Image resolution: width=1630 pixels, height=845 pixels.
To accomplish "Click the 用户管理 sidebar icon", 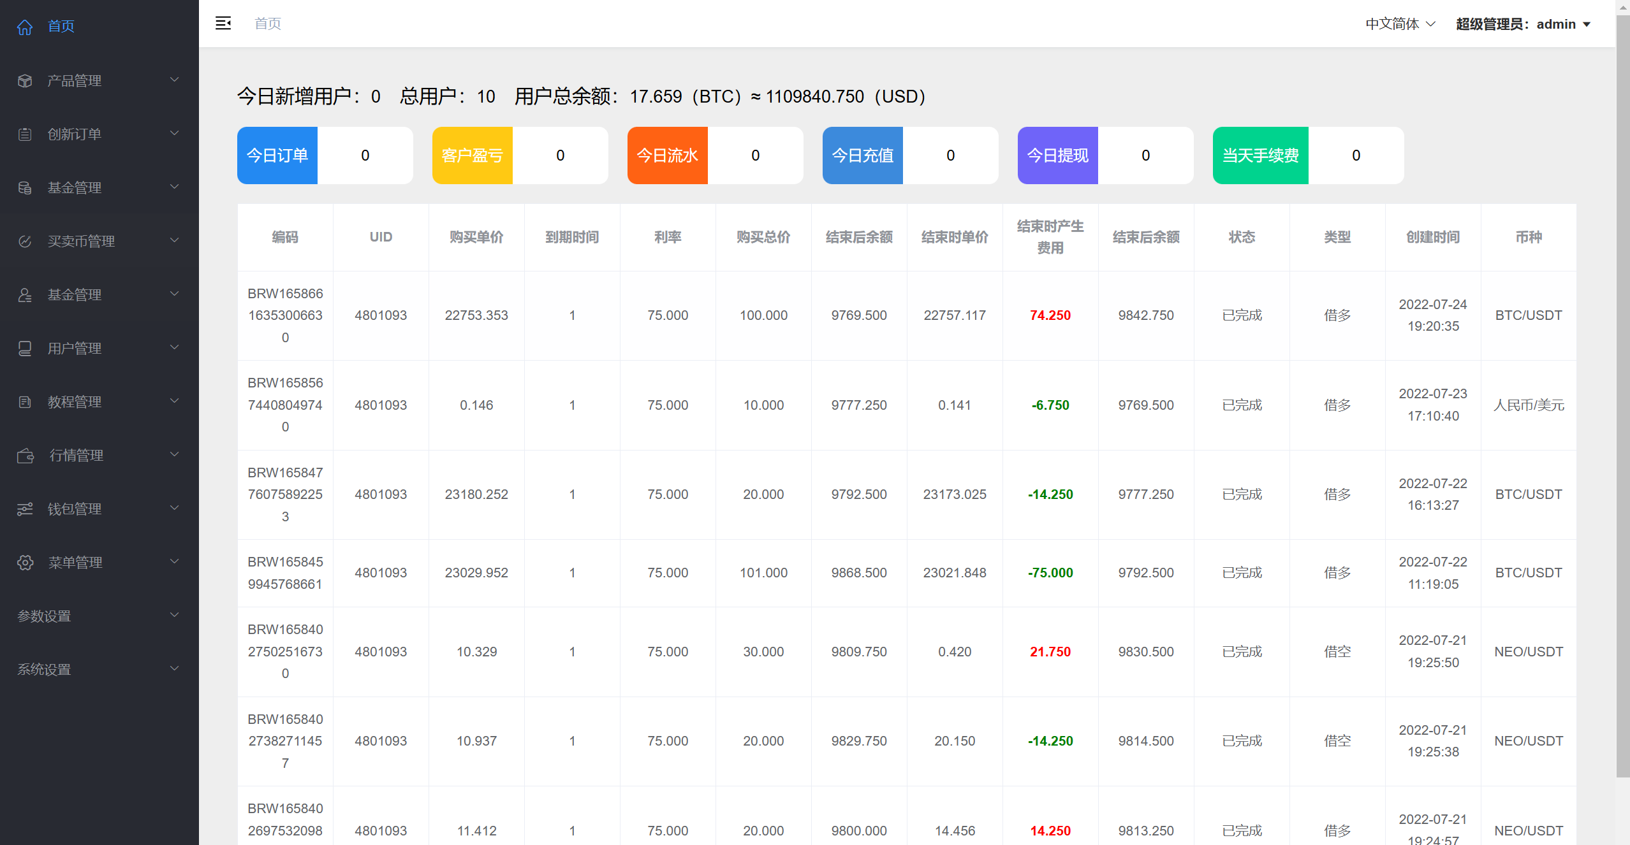I will (x=25, y=349).
